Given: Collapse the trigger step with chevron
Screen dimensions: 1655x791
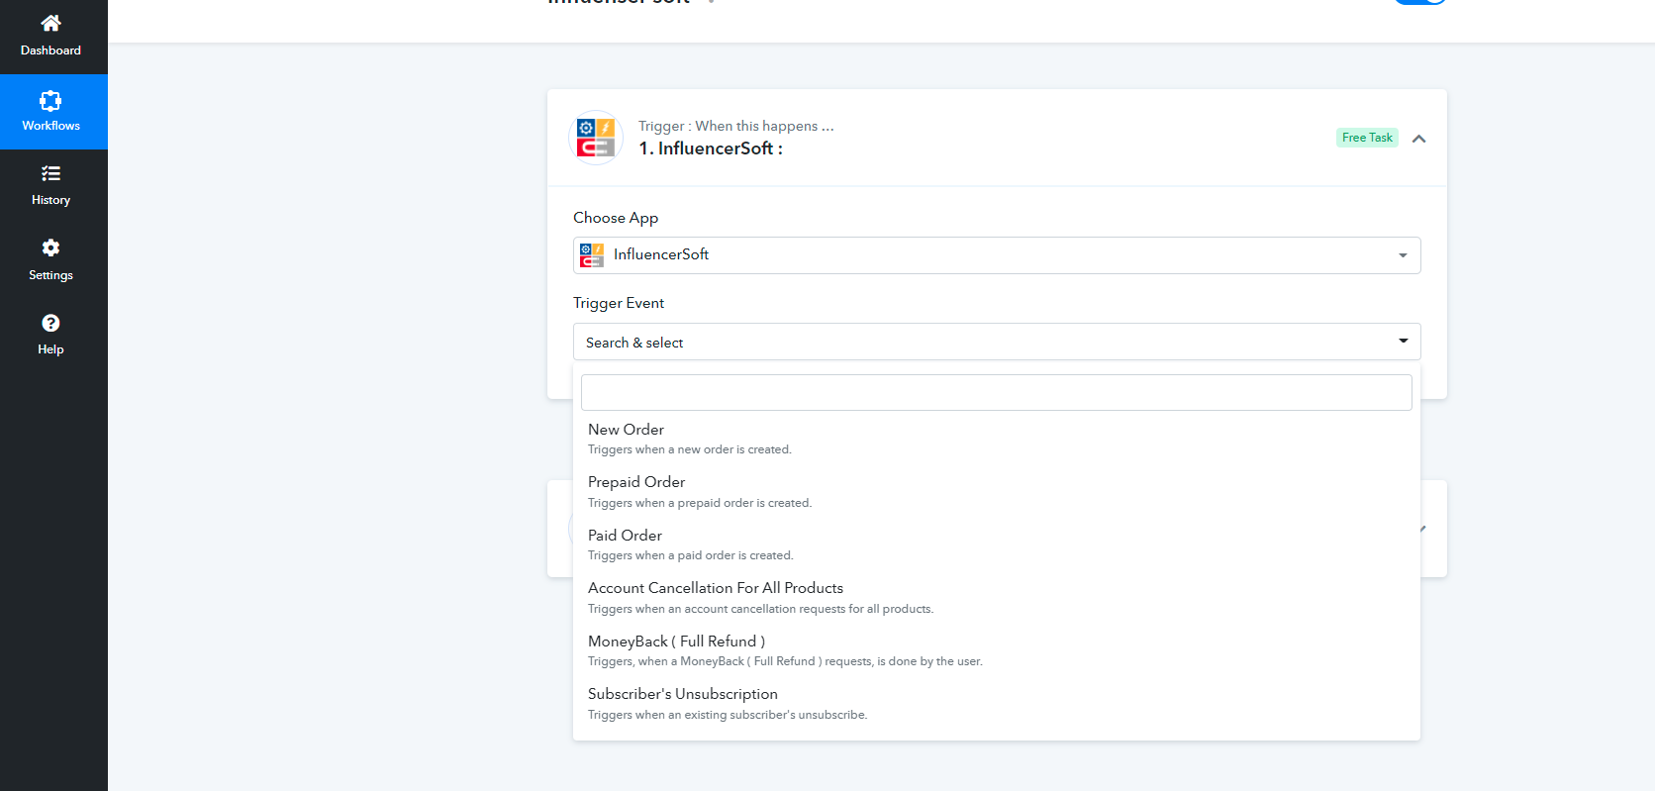Looking at the screenshot, I should [1418, 139].
